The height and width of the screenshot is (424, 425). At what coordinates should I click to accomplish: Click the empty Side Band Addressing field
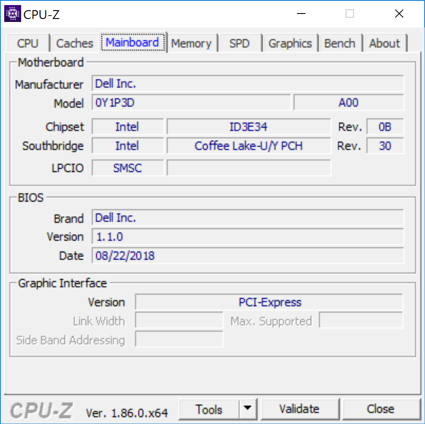[179, 339]
